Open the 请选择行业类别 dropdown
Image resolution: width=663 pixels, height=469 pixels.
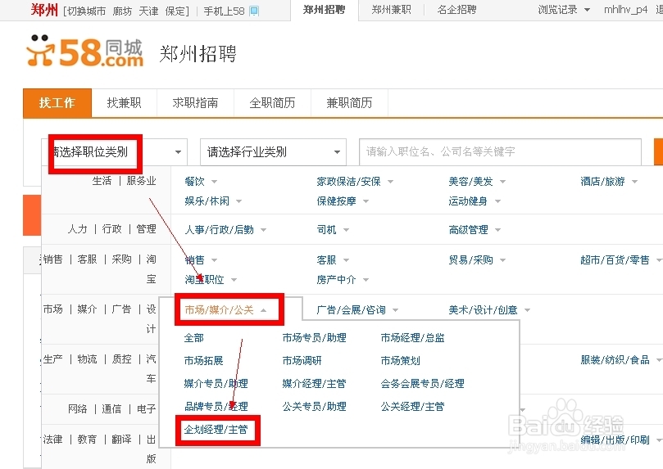point(273,152)
